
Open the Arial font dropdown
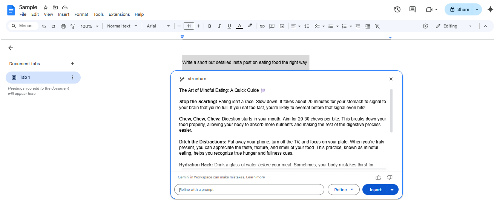[158, 26]
